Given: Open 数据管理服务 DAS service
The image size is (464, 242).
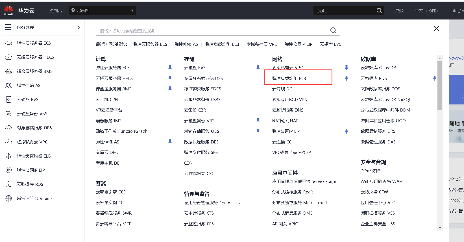Looking at the screenshot, I should pyautogui.click(x=378, y=142).
